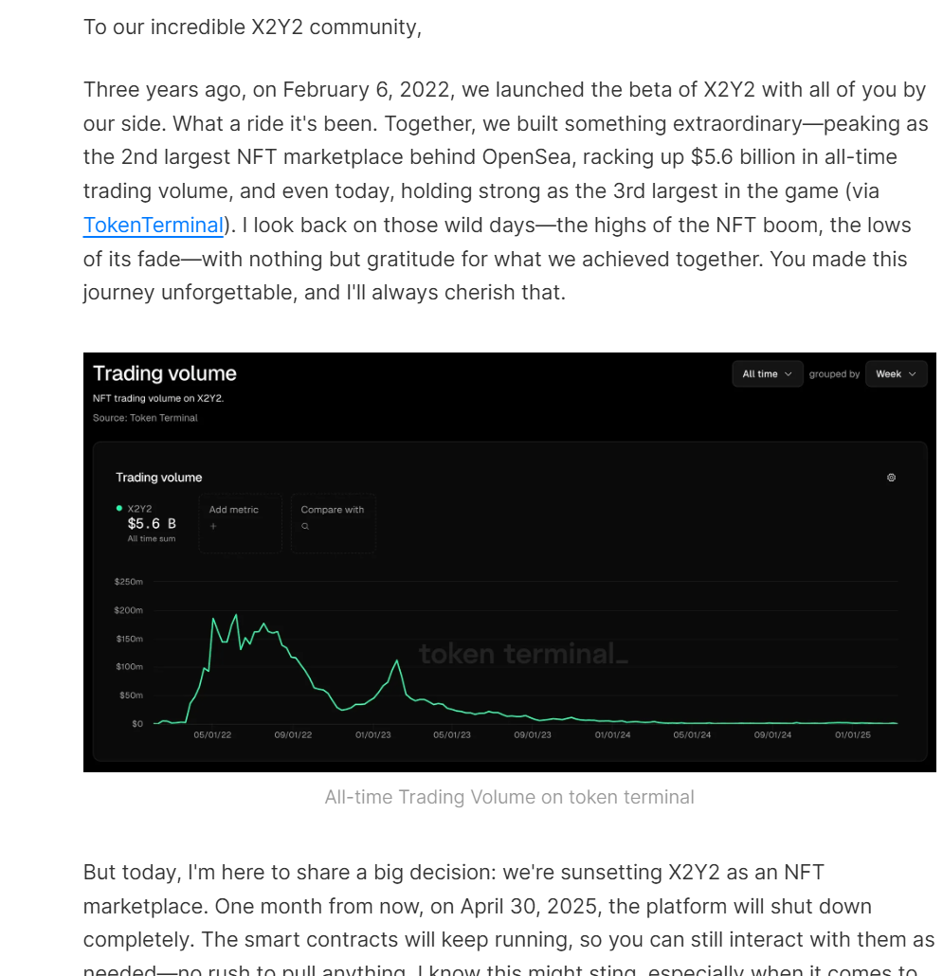Click the plus icon under Add metric

click(x=213, y=526)
